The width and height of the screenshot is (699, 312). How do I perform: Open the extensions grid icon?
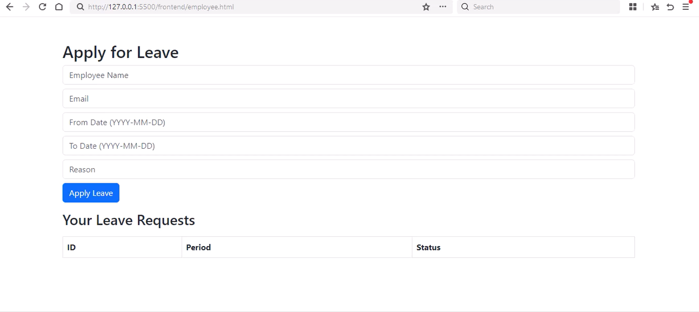[633, 7]
